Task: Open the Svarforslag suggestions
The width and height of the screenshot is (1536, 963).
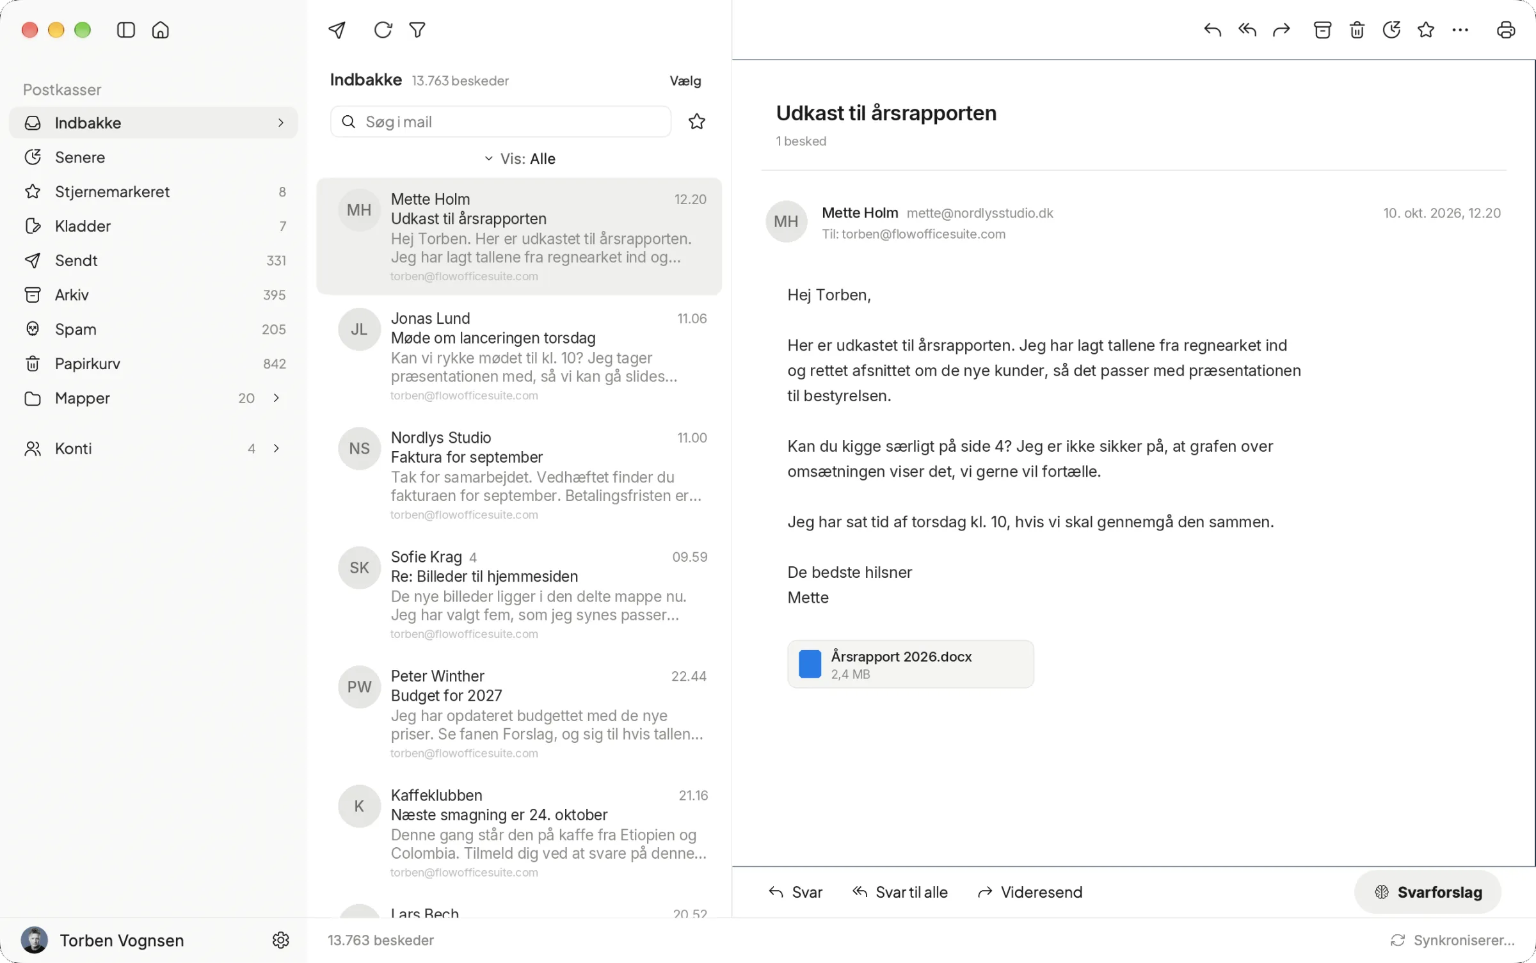Action: pyautogui.click(x=1428, y=892)
